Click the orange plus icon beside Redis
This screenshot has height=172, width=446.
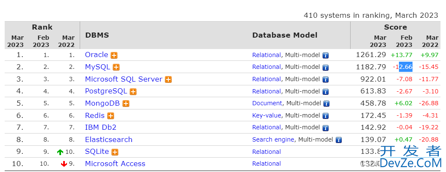click(x=111, y=116)
